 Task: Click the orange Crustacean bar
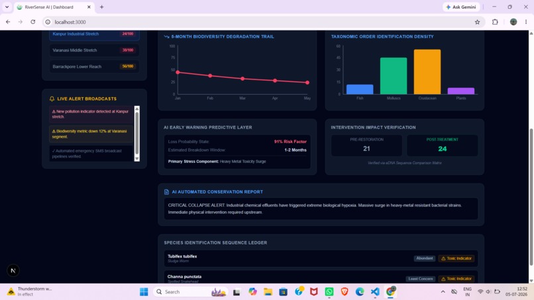coord(427,72)
